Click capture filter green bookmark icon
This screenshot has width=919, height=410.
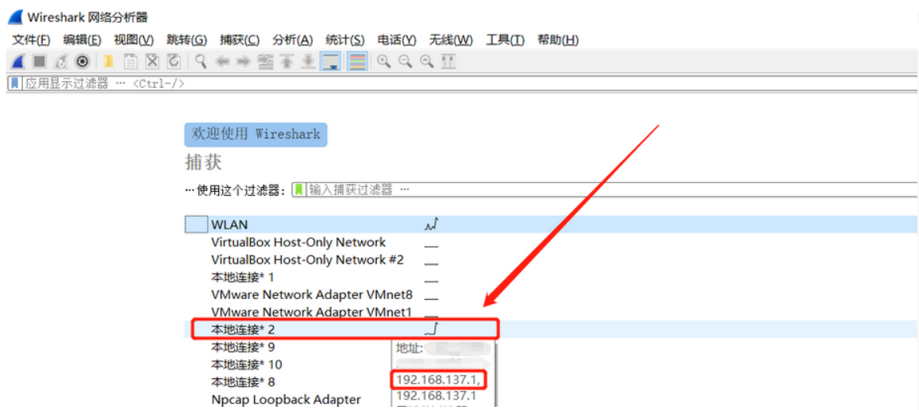pos(299,190)
